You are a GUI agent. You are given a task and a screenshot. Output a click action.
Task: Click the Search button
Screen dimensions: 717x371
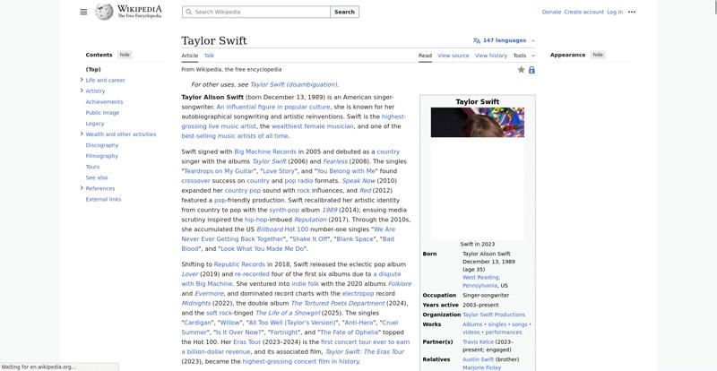coord(344,12)
